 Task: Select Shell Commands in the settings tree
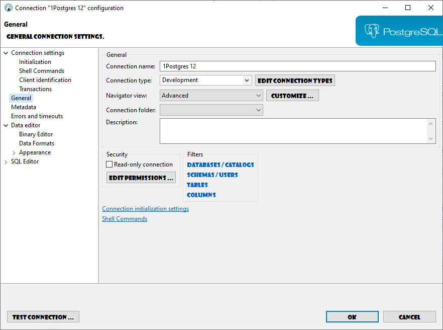(x=42, y=71)
